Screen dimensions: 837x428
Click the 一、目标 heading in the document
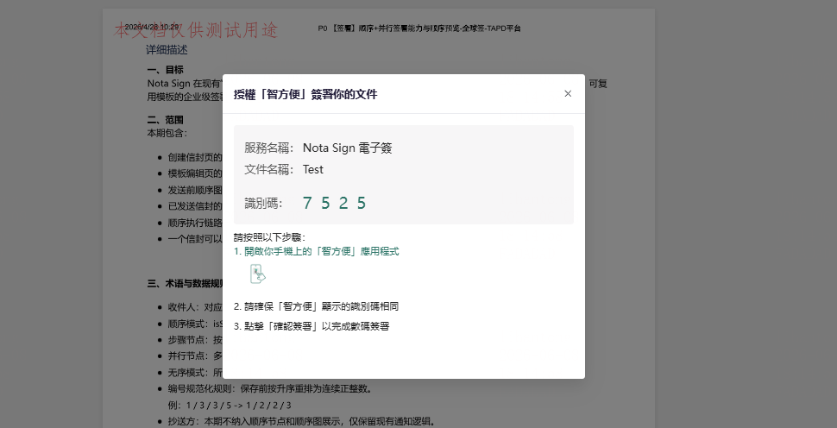166,69
